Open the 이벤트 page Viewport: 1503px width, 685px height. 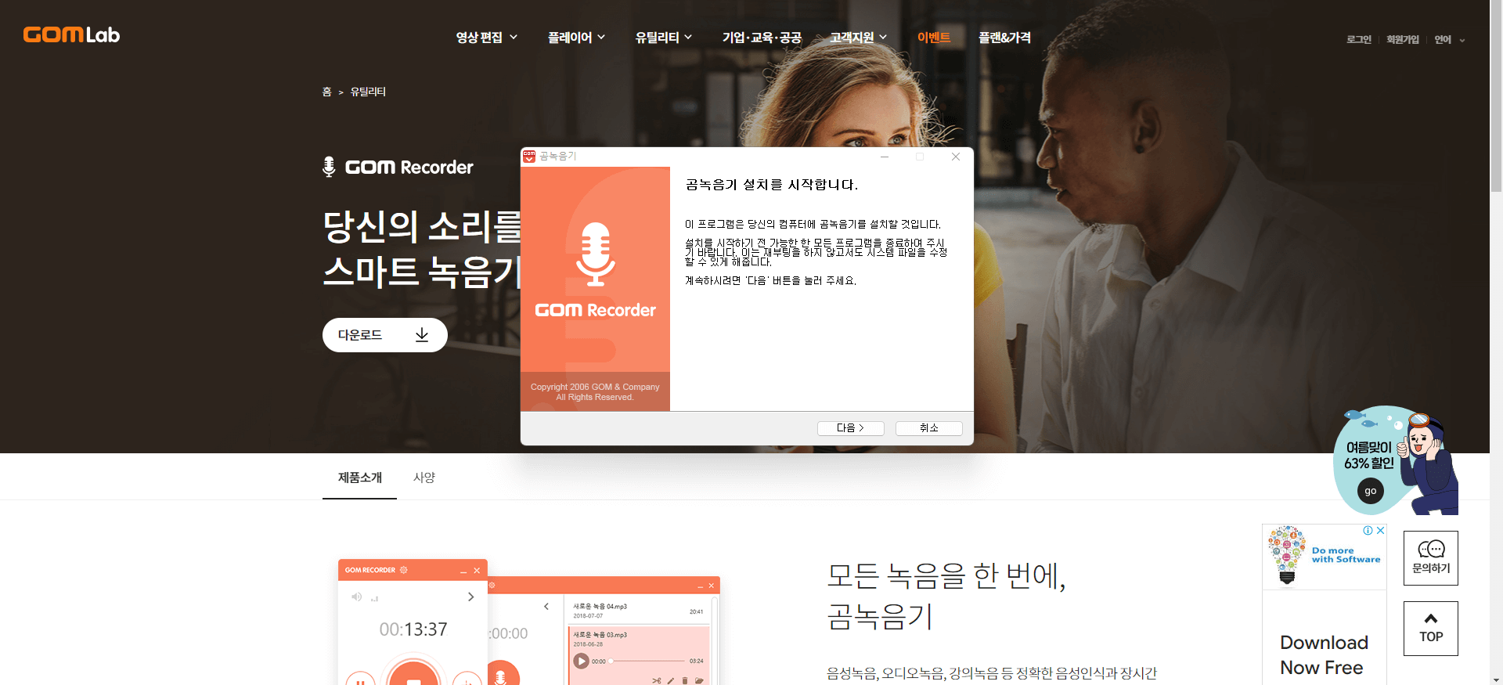pyautogui.click(x=934, y=38)
